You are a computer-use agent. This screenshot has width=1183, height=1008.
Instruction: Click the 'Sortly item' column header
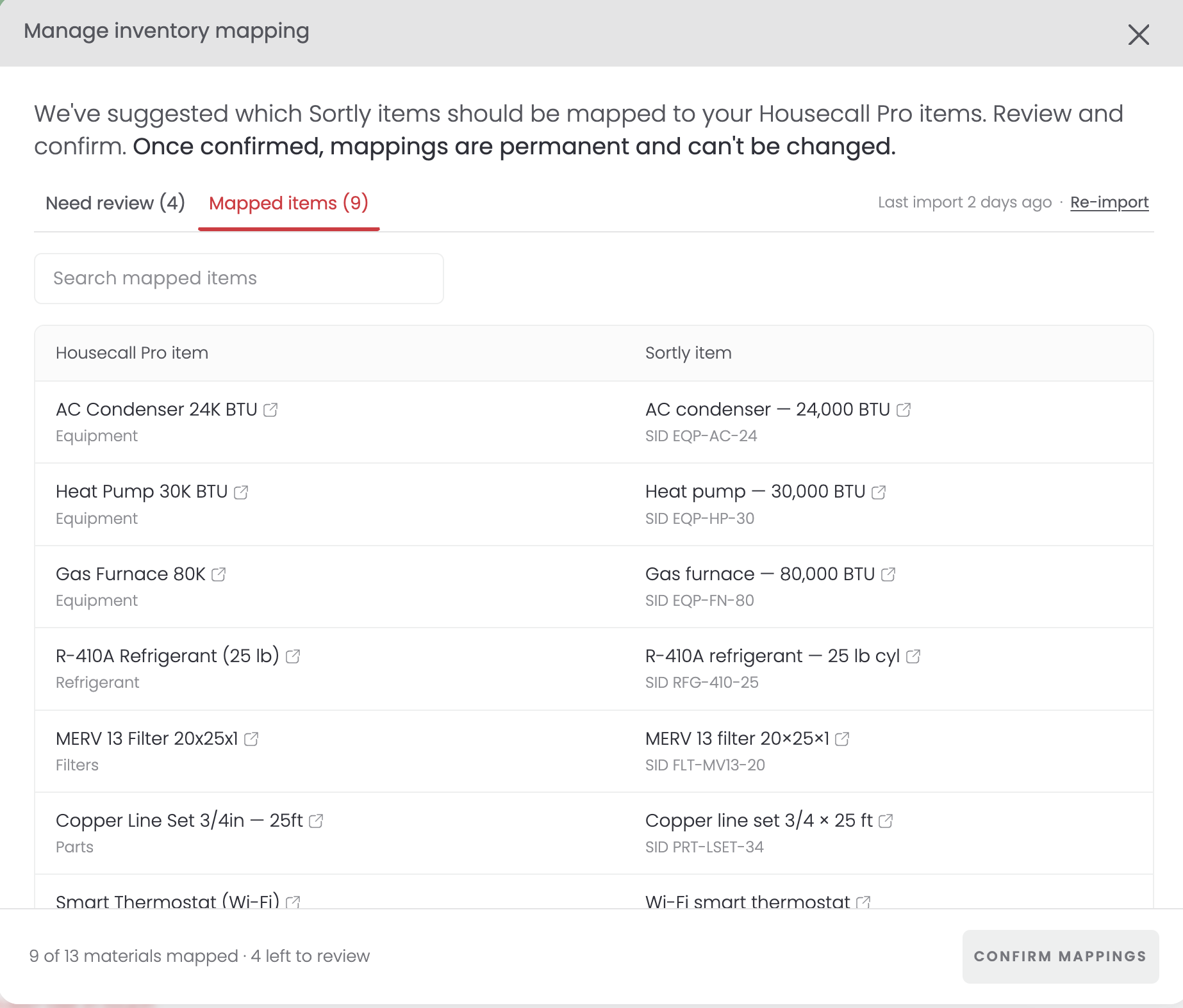click(x=688, y=353)
